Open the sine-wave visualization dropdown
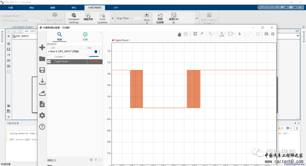 pyautogui.click(x=212, y=34)
